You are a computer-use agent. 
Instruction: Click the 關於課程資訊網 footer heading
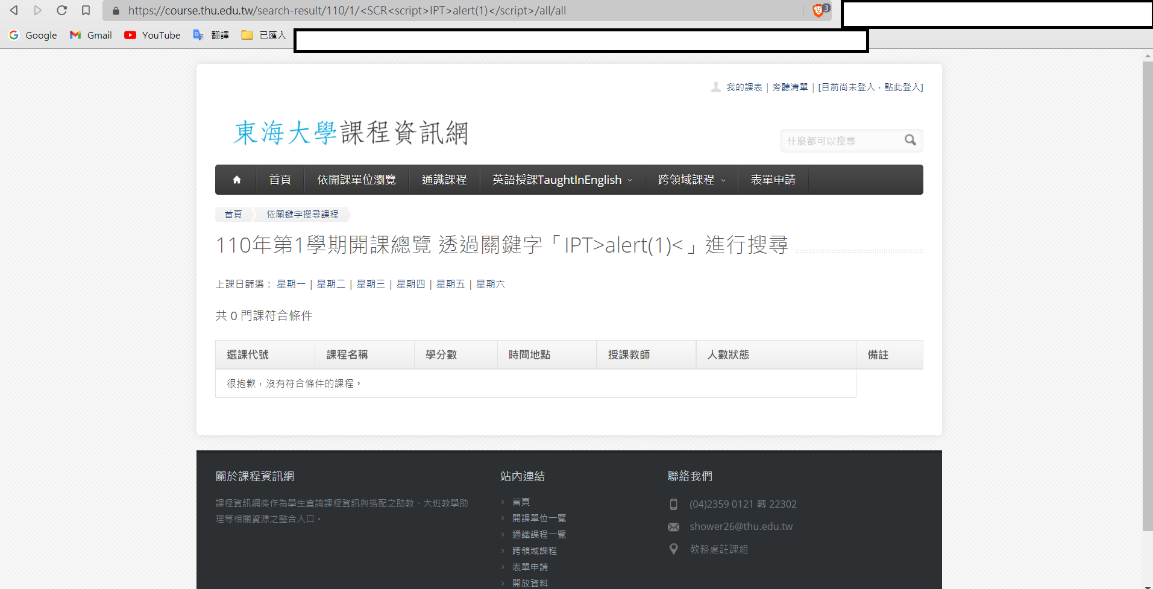[255, 476]
